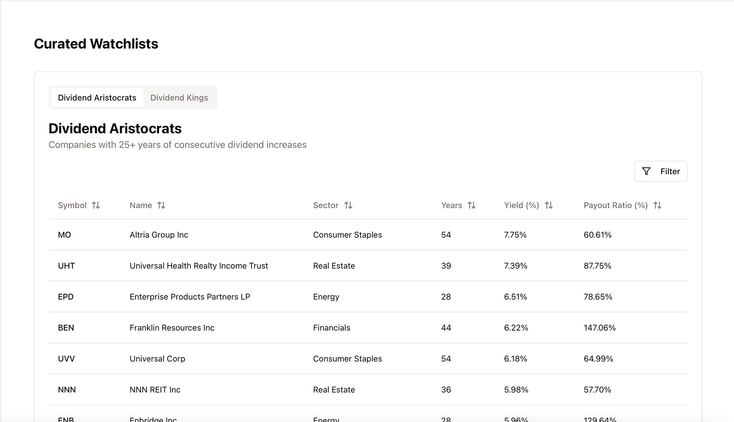Click Energy in the EPD row
734x422 pixels.
326,297
